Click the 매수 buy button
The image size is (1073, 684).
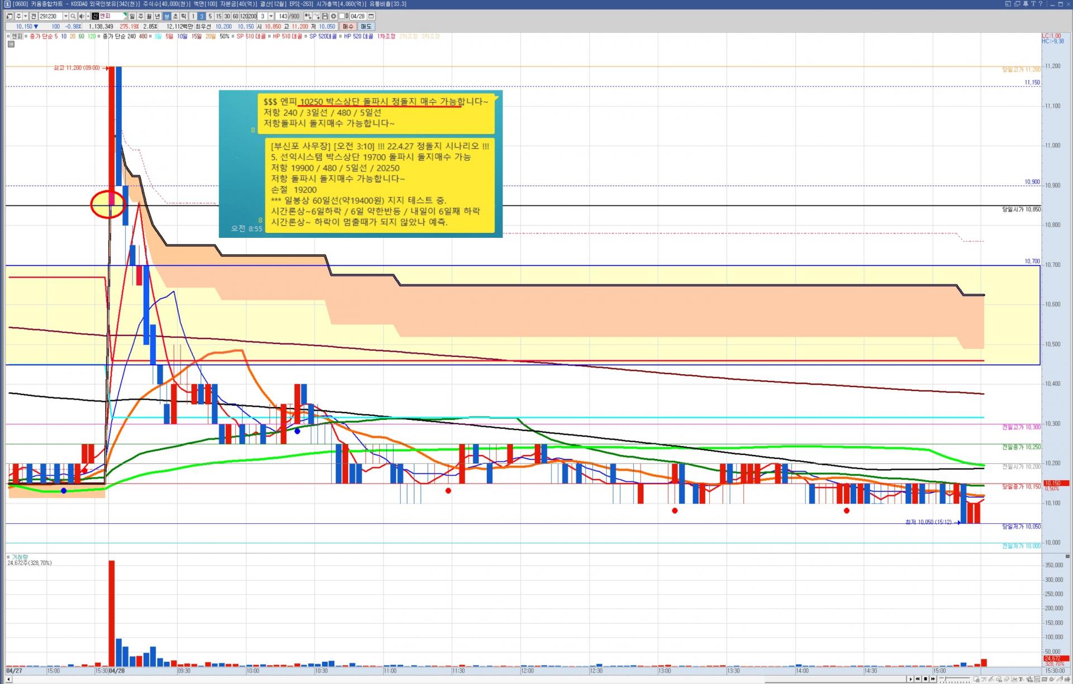point(348,26)
